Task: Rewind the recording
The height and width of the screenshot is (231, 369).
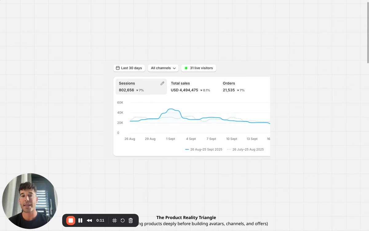Action: pos(89,220)
